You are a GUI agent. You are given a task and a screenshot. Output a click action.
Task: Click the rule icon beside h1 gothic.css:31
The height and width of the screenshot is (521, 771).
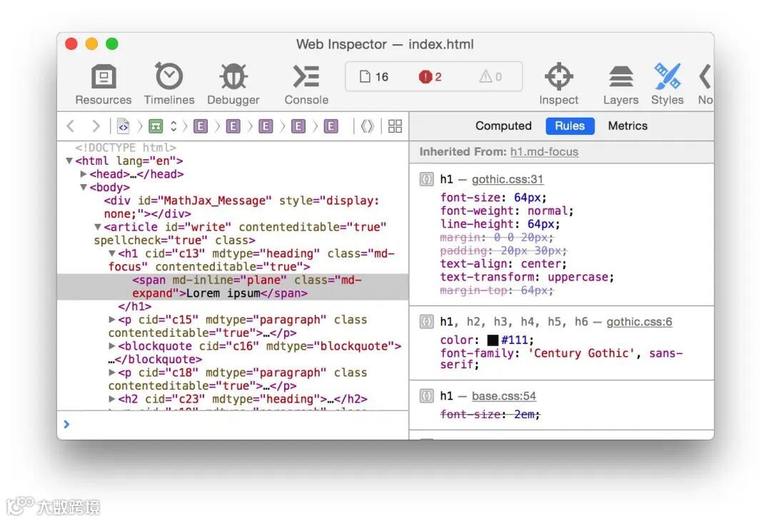(426, 179)
